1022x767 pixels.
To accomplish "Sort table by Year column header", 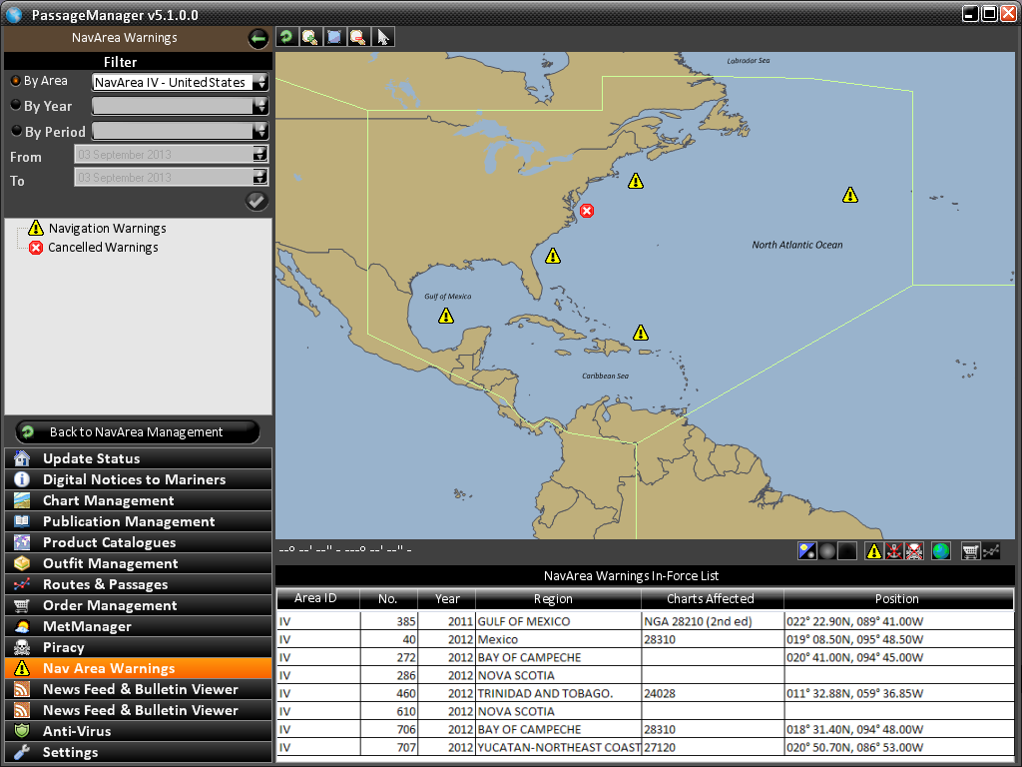I will point(446,599).
